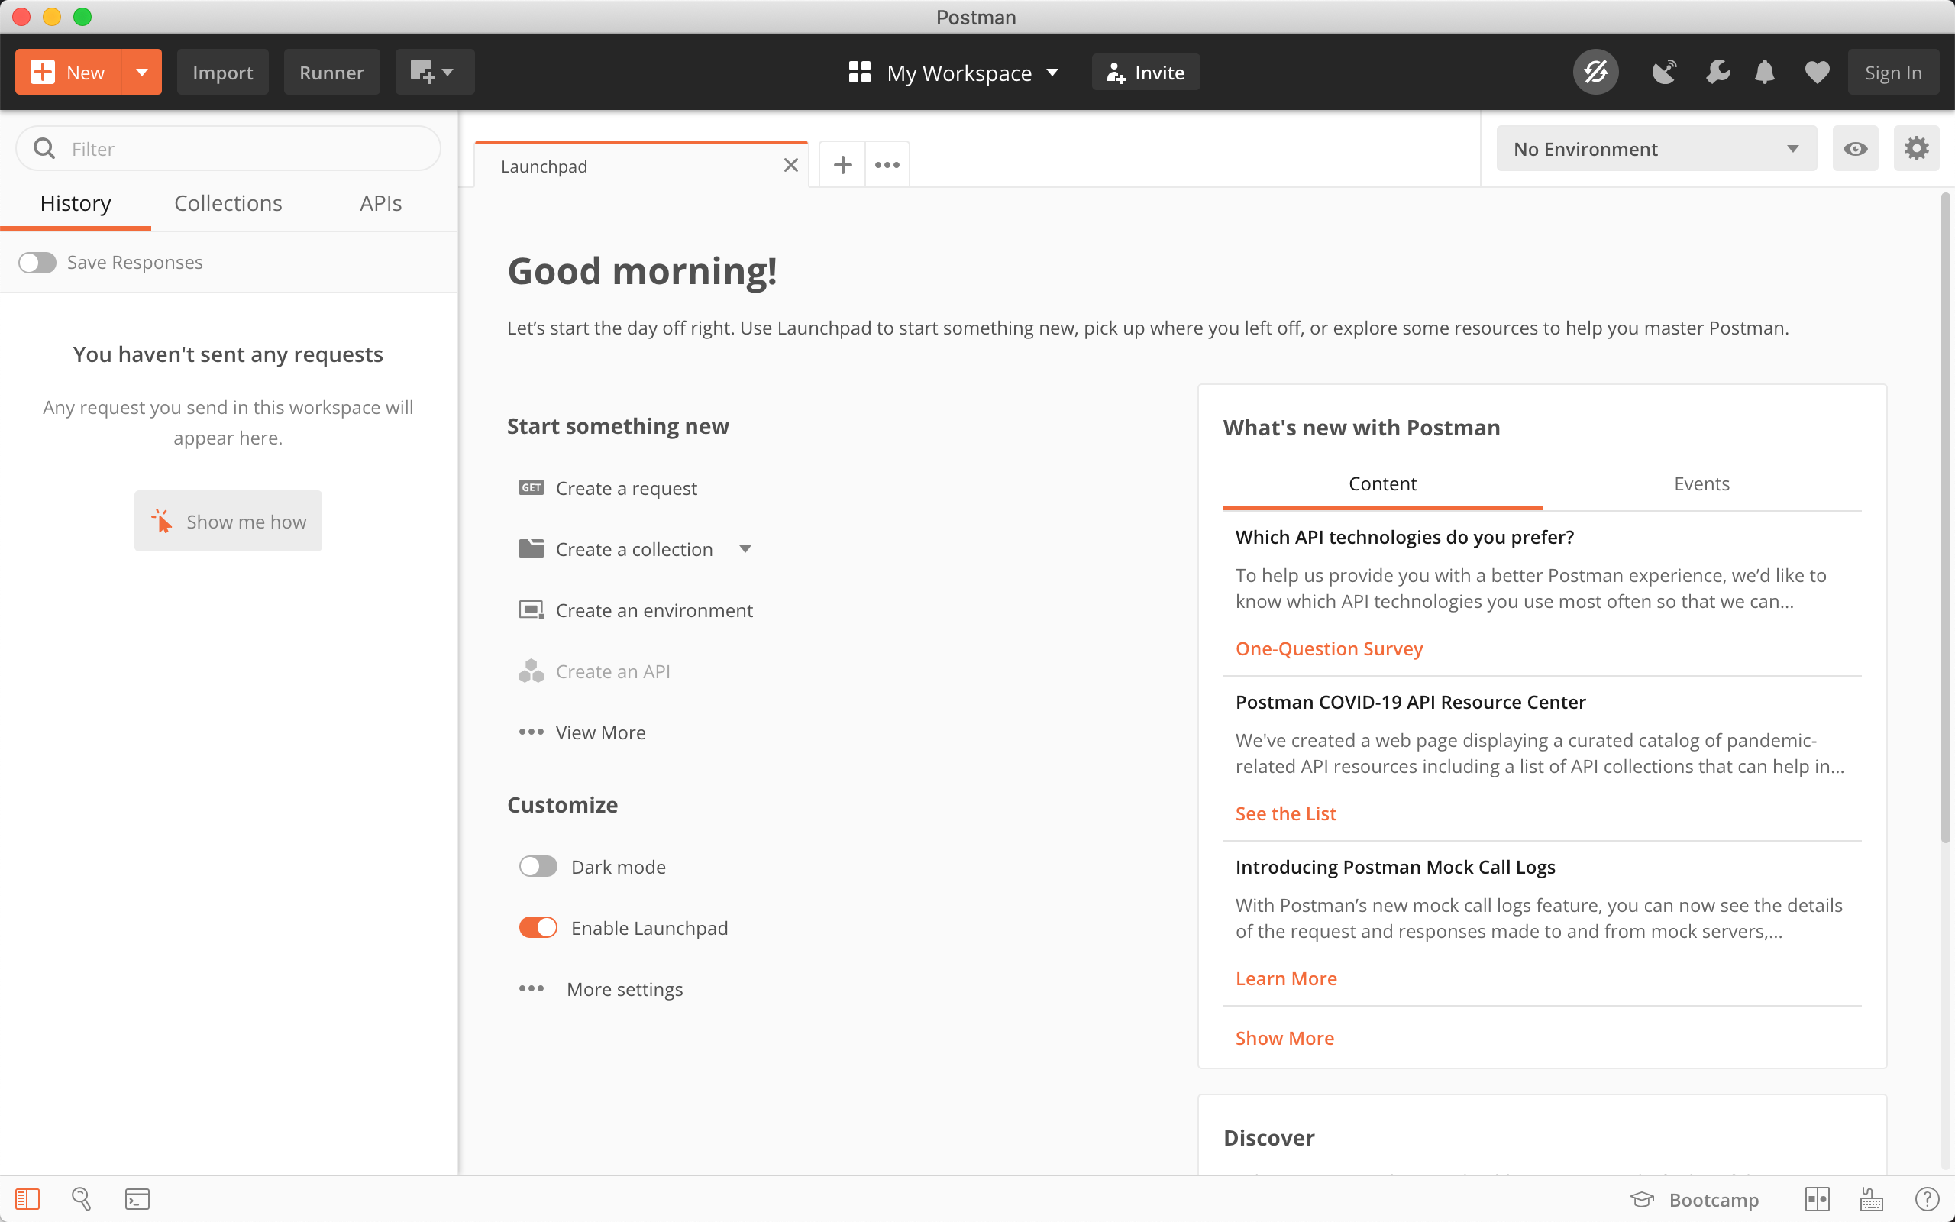The width and height of the screenshot is (1955, 1222).
Task: Open the satellite capture requests icon
Action: pyautogui.click(x=1663, y=73)
